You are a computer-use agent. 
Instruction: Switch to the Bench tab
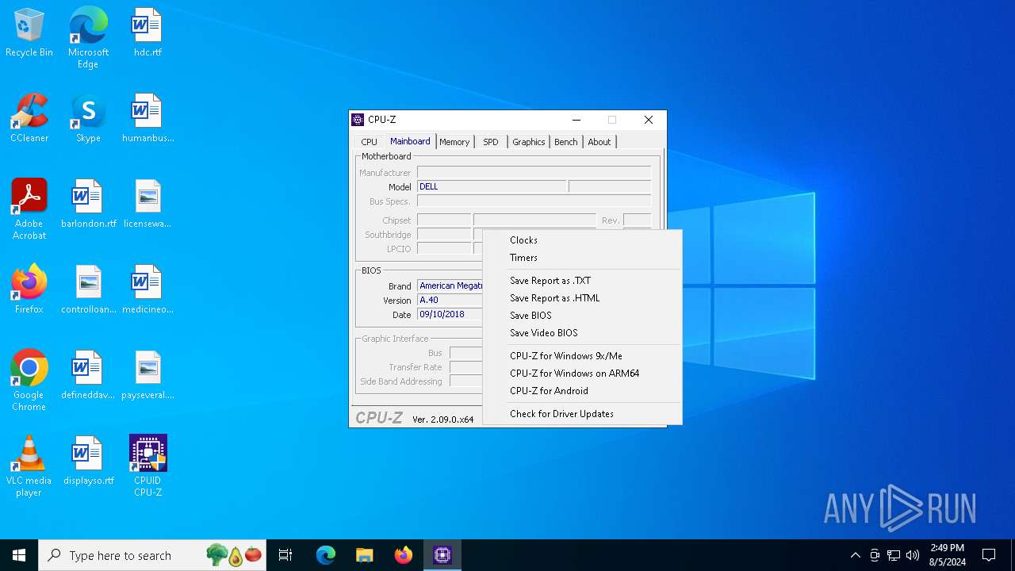tap(566, 142)
